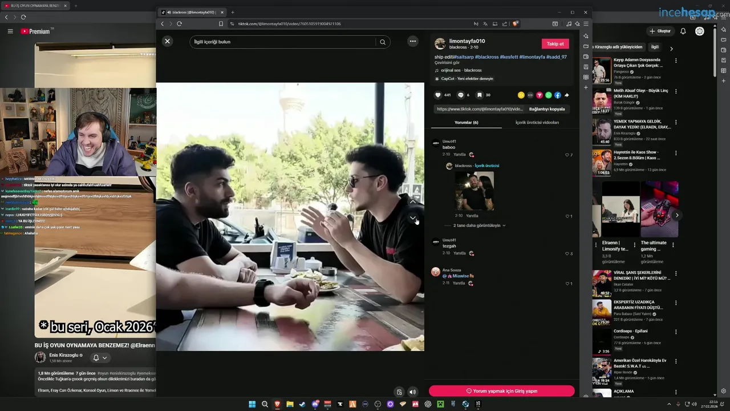Click the music note playlist icon in browser toolbar
The image size is (730, 411).
pyautogui.click(x=569, y=24)
